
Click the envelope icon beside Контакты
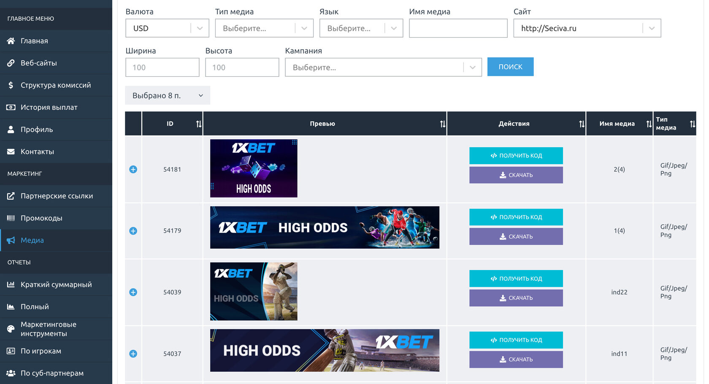click(x=11, y=151)
